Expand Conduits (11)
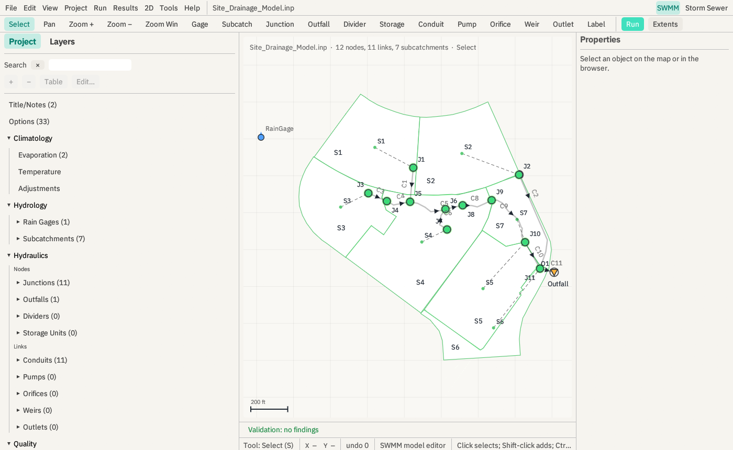The height and width of the screenshot is (450, 733). coord(18,360)
